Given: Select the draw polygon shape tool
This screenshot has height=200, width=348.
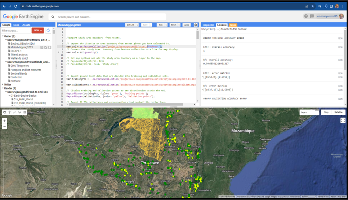Looking at the screenshot, I should (x=20, y=112).
